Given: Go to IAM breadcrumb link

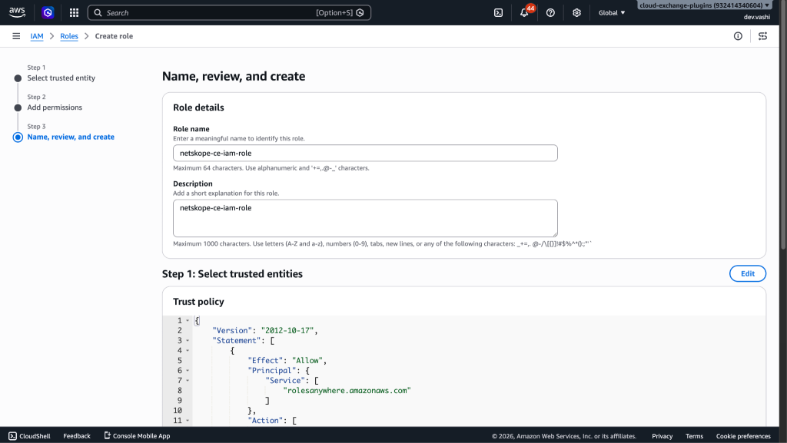Looking at the screenshot, I should coord(37,36).
